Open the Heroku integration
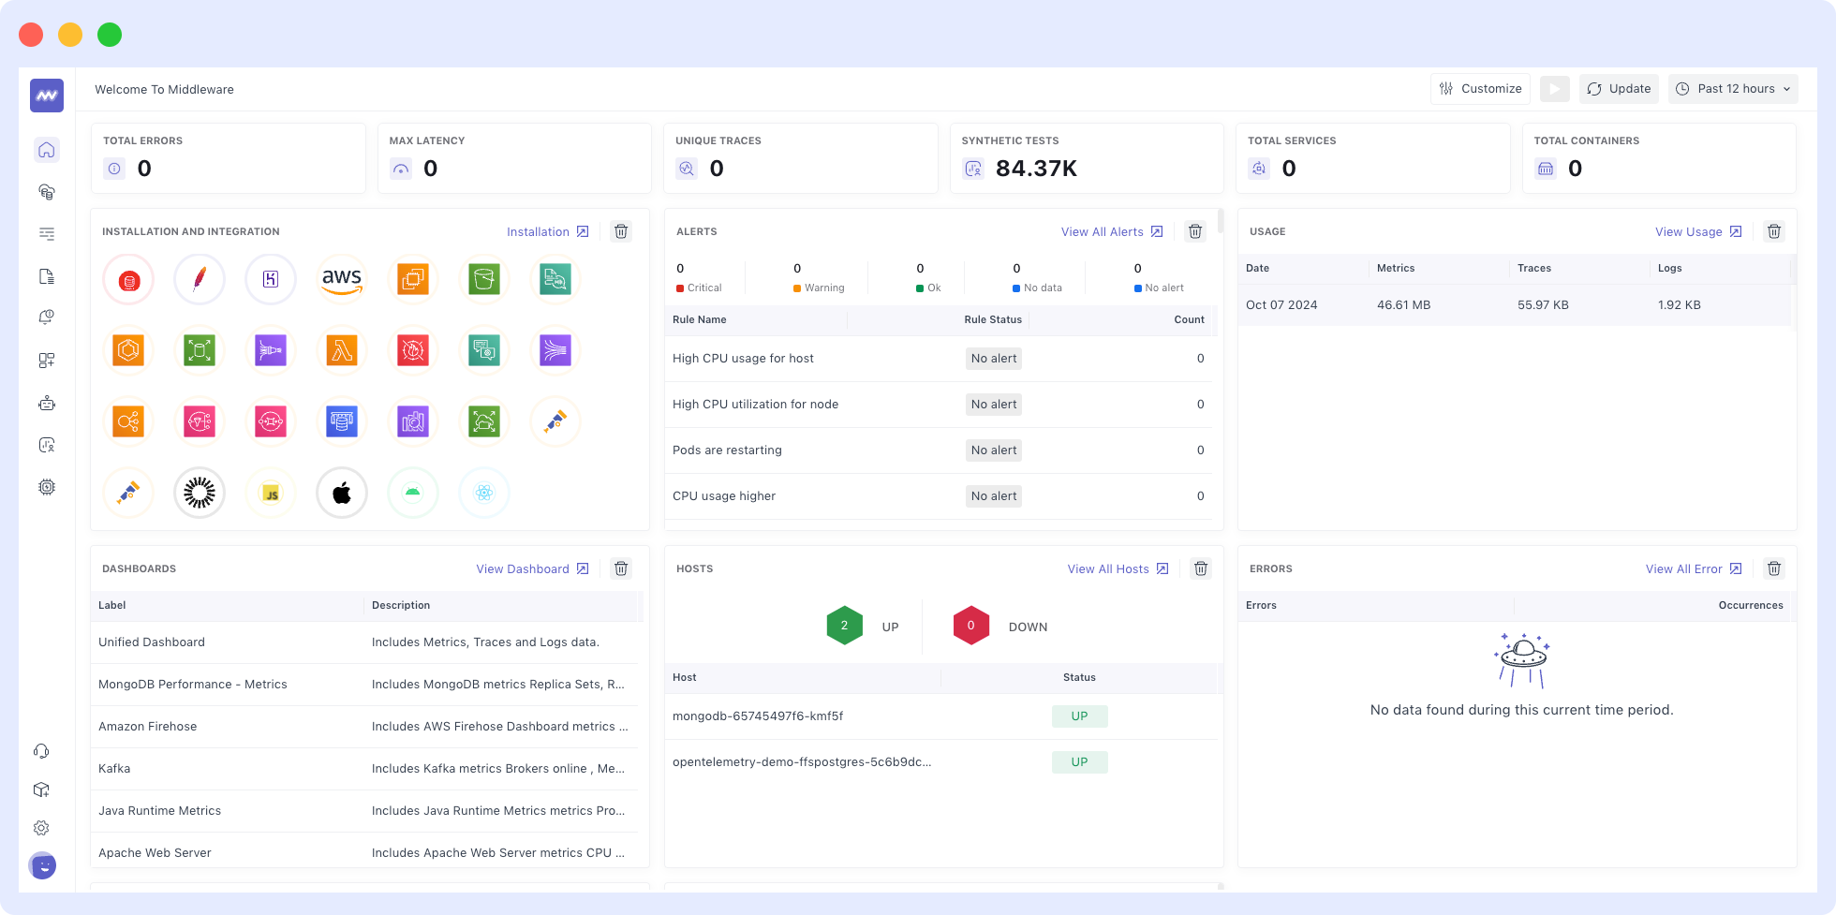Image resolution: width=1836 pixels, height=915 pixels. [x=271, y=278]
